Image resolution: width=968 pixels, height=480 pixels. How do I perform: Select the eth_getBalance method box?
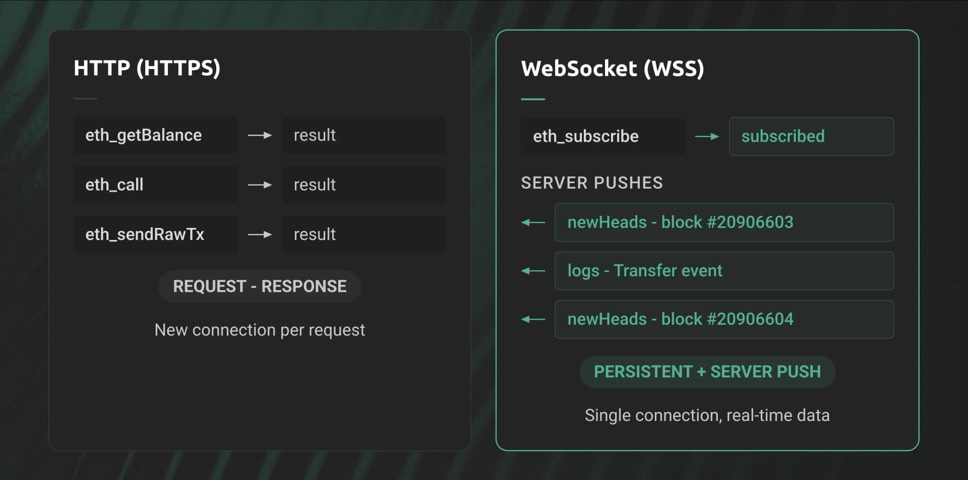pyautogui.click(x=155, y=135)
